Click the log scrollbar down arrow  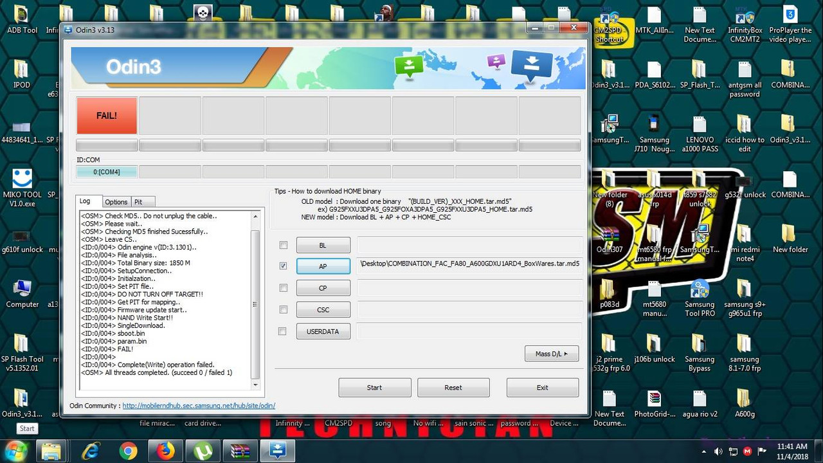[255, 385]
